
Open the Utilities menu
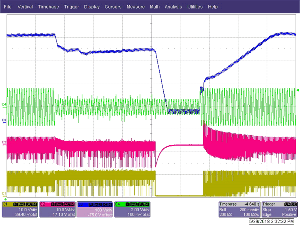[x=195, y=7]
